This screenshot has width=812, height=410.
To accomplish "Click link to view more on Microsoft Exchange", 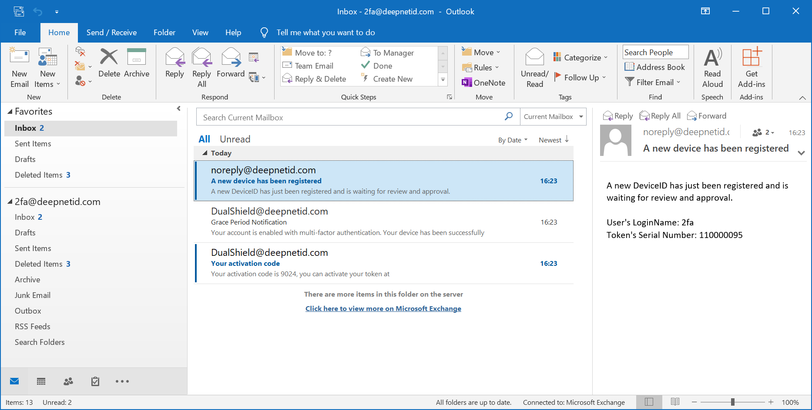I will [x=383, y=308].
